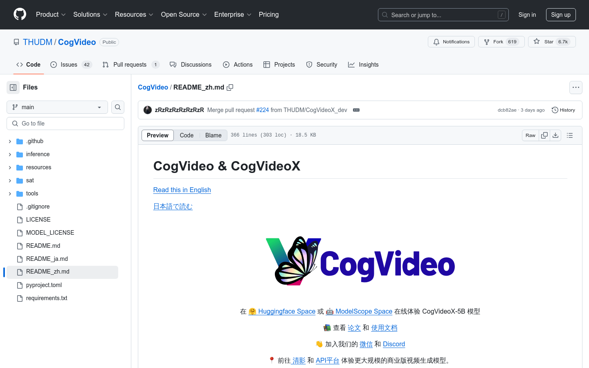The image size is (589, 368).
Task: Open zRzRzRzRzRzRzR avatar profile
Action: 148,110
